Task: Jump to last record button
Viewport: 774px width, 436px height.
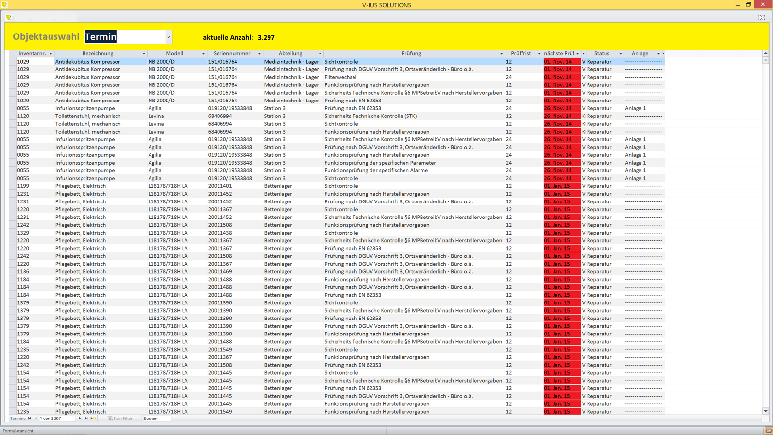Action: point(86,419)
